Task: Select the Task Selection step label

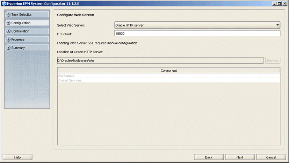Action: (22, 15)
